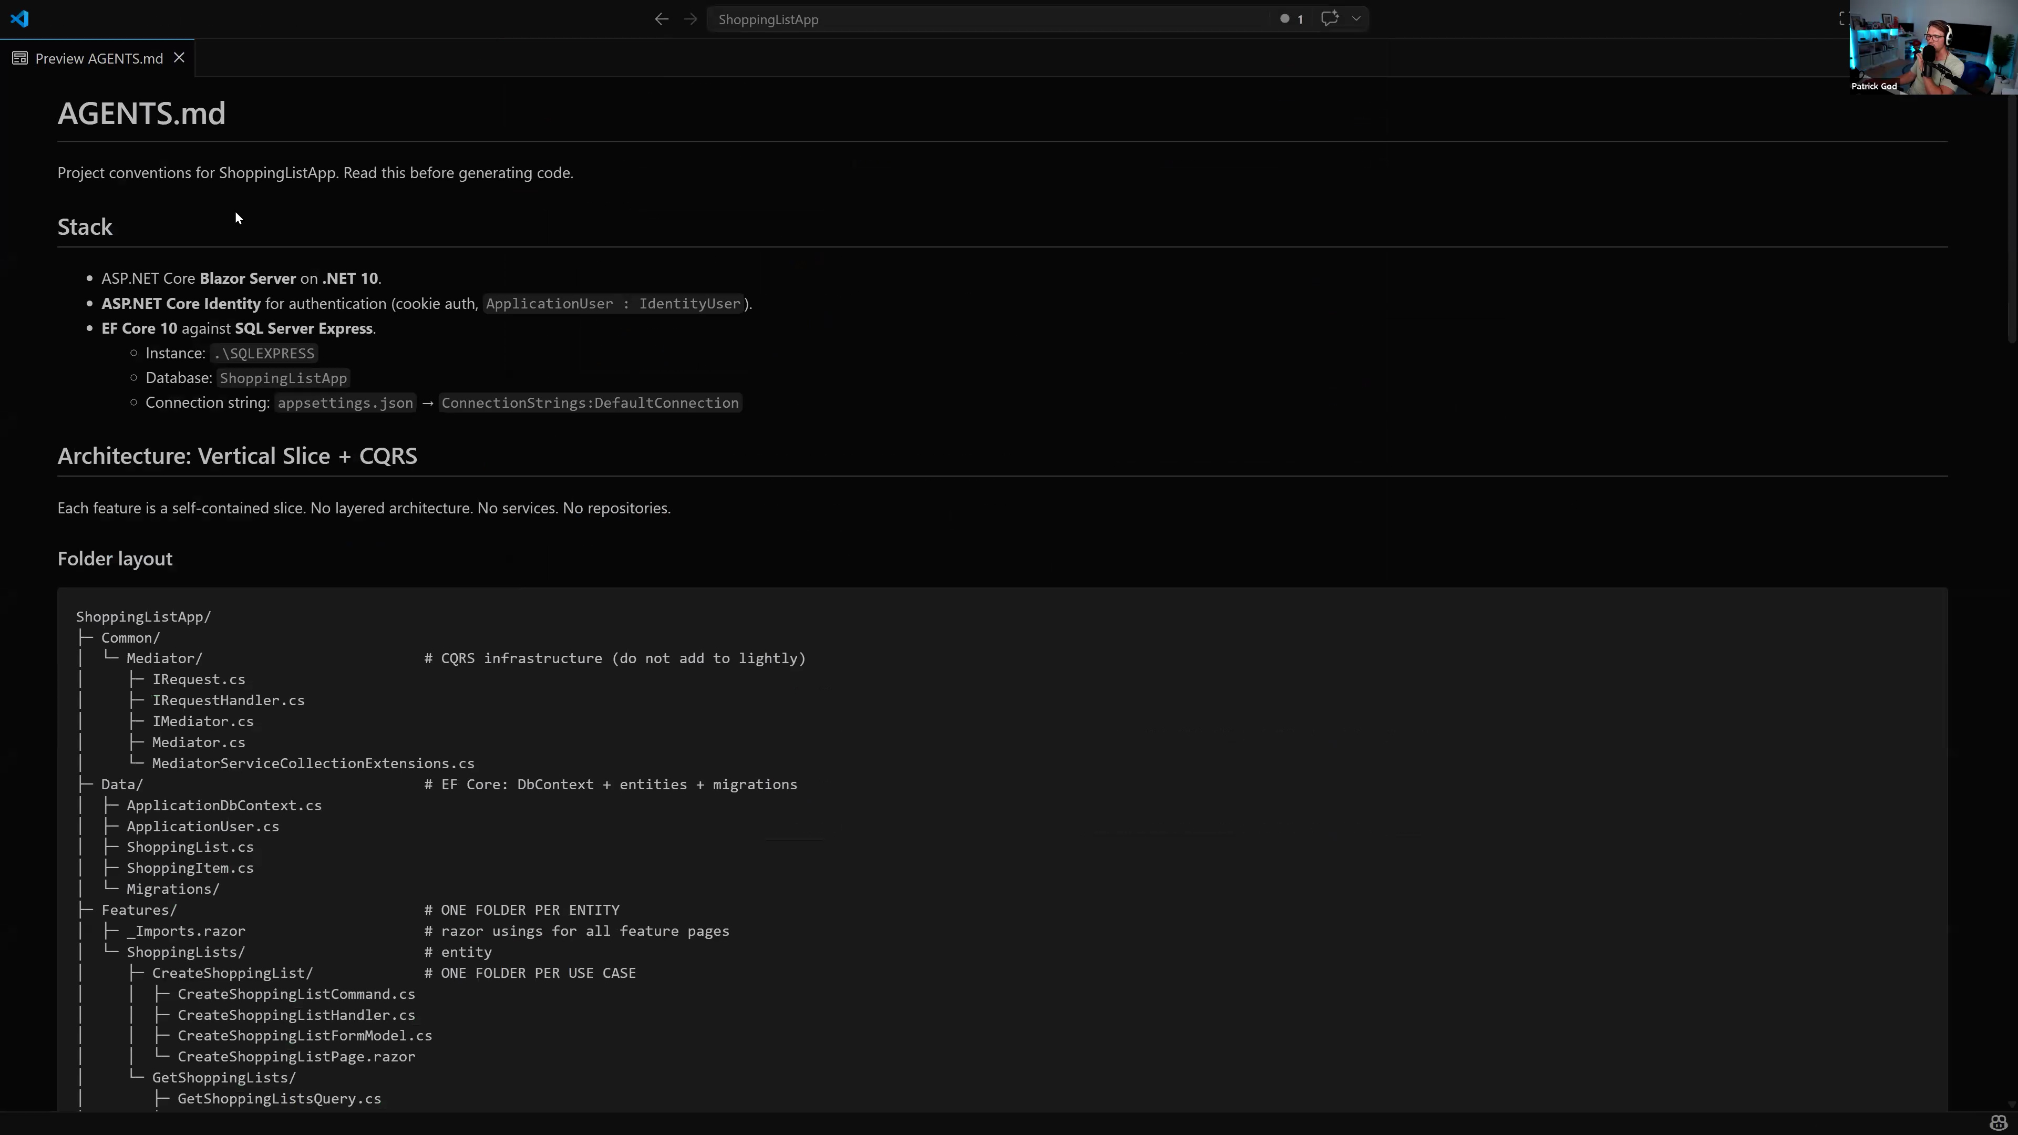The height and width of the screenshot is (1135, 2018).
Task: Click the 'ONE FOLDER PER USE CASE' comment
Action: tap(530, 973)
